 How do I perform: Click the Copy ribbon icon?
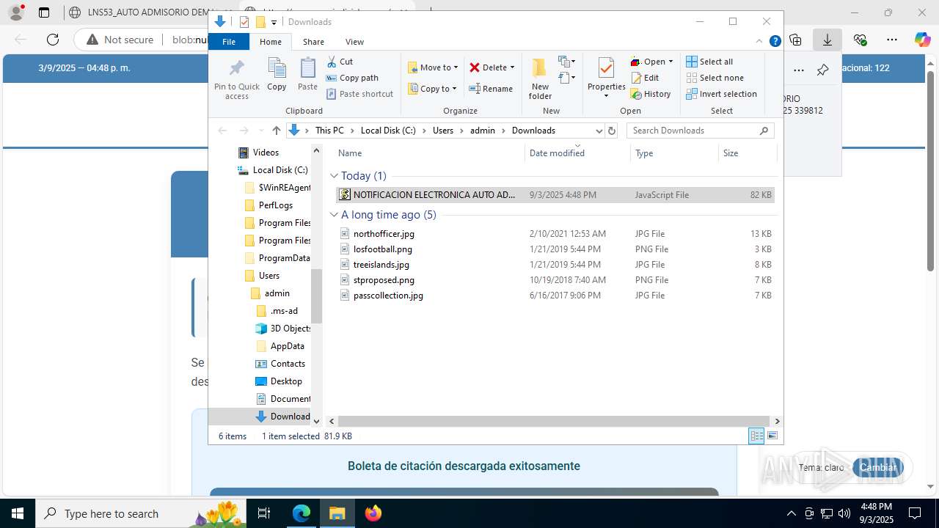point(277,74)
